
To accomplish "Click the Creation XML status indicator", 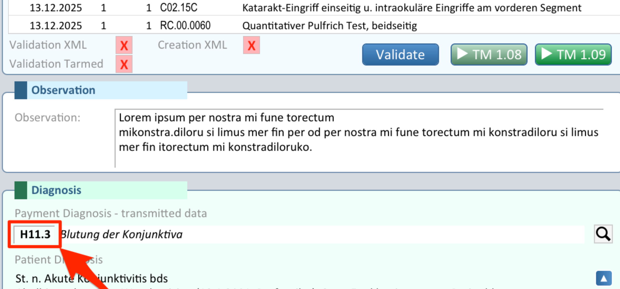I will coord(251,46).
